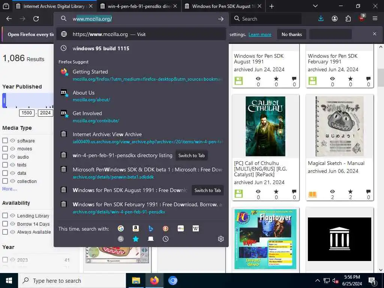The image size is (384, 288).
Task: Check the movies media type box
Action: click(x=5, y=148)
